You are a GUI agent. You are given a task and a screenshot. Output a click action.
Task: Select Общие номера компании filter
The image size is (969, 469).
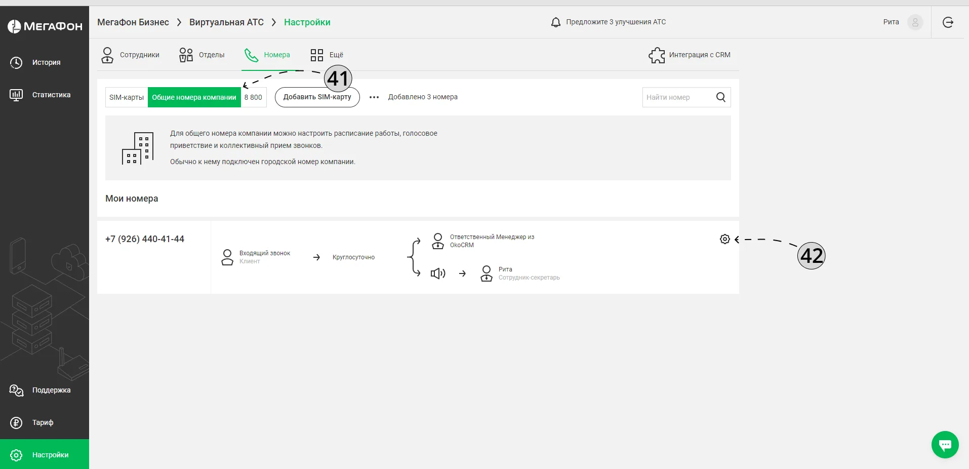[x=194, y=97]
